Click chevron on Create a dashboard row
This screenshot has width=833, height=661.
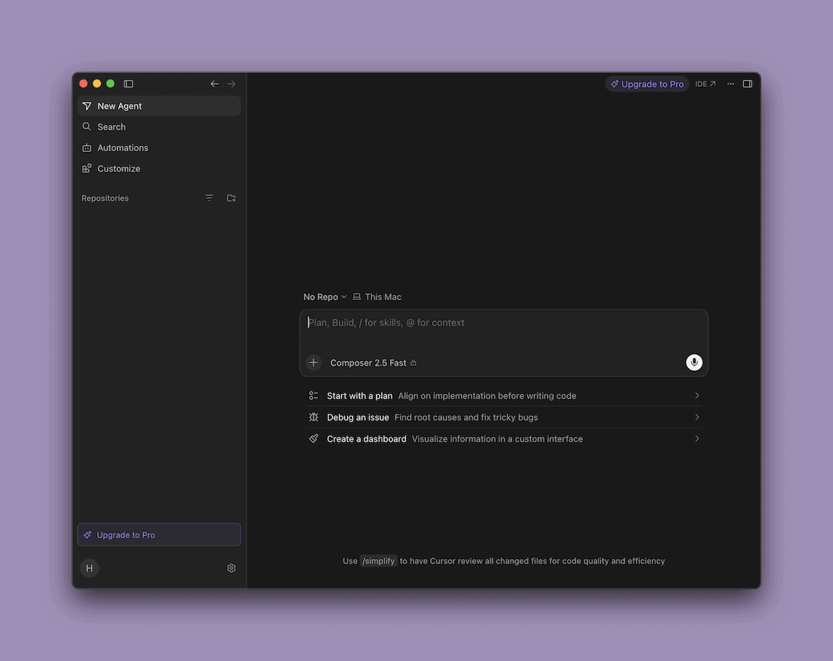pyautogui.click(x=697, y=439)
